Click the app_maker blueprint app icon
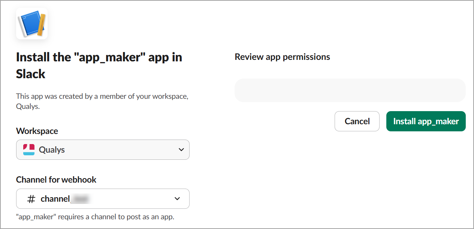The height and width of the screenshot is (229, 474). click(32, 24)
